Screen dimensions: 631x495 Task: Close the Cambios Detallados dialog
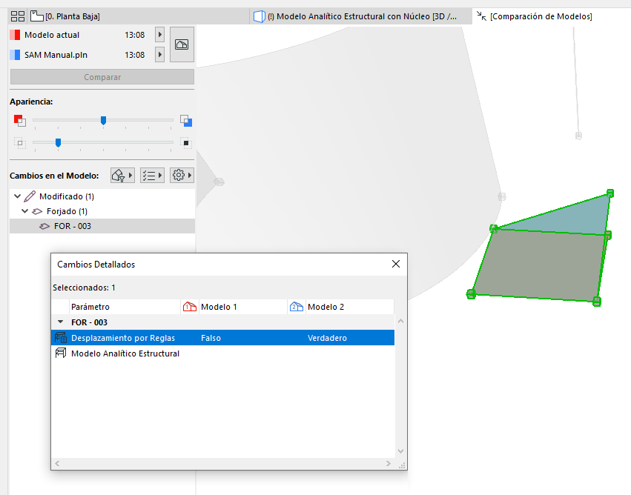(396, 264)
